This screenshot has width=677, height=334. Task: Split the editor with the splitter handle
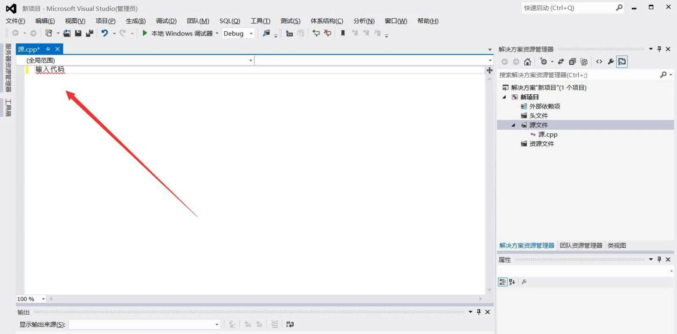click(490, 70)
